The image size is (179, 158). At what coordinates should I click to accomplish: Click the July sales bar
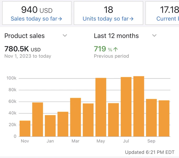coord(126,107)
